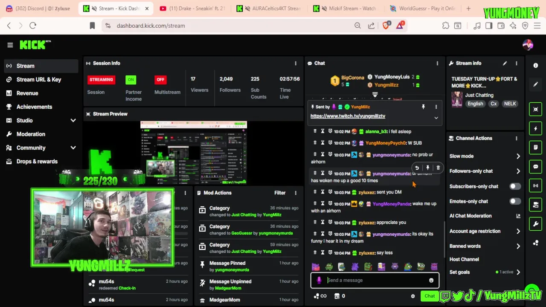Open Slow mode options arrow
546x307 pixels.
pos(518,156)
